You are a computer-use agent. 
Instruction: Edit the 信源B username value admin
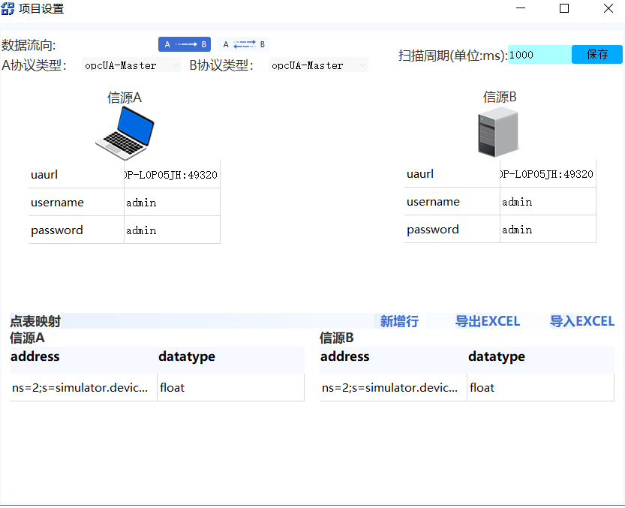tap(548, 202)
